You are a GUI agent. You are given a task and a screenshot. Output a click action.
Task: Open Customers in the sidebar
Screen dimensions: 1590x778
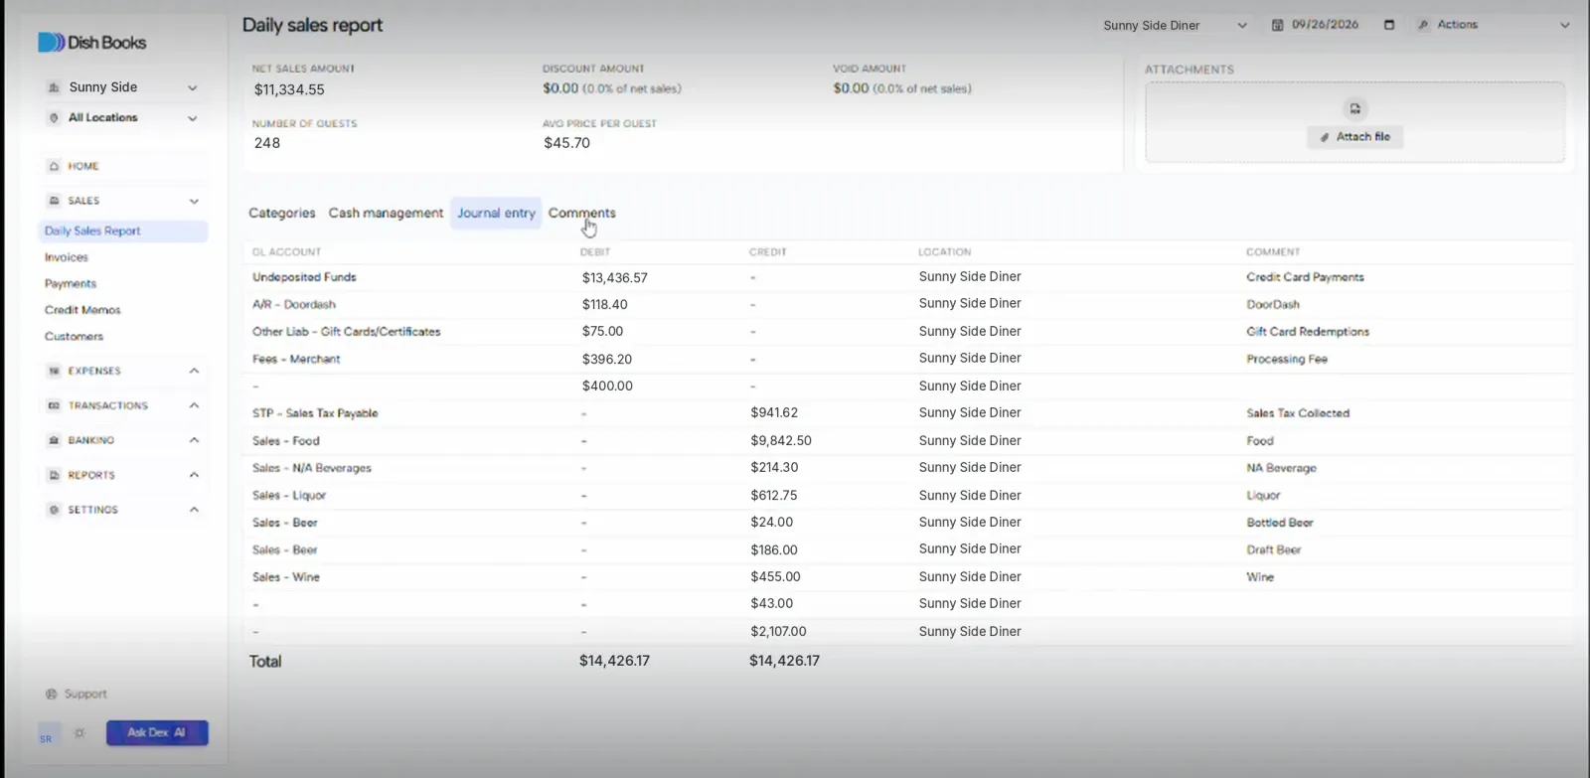point(74,337)
